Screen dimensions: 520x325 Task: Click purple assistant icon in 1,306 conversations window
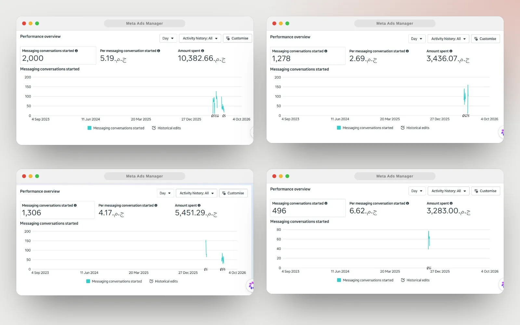(x=251, y=285)
